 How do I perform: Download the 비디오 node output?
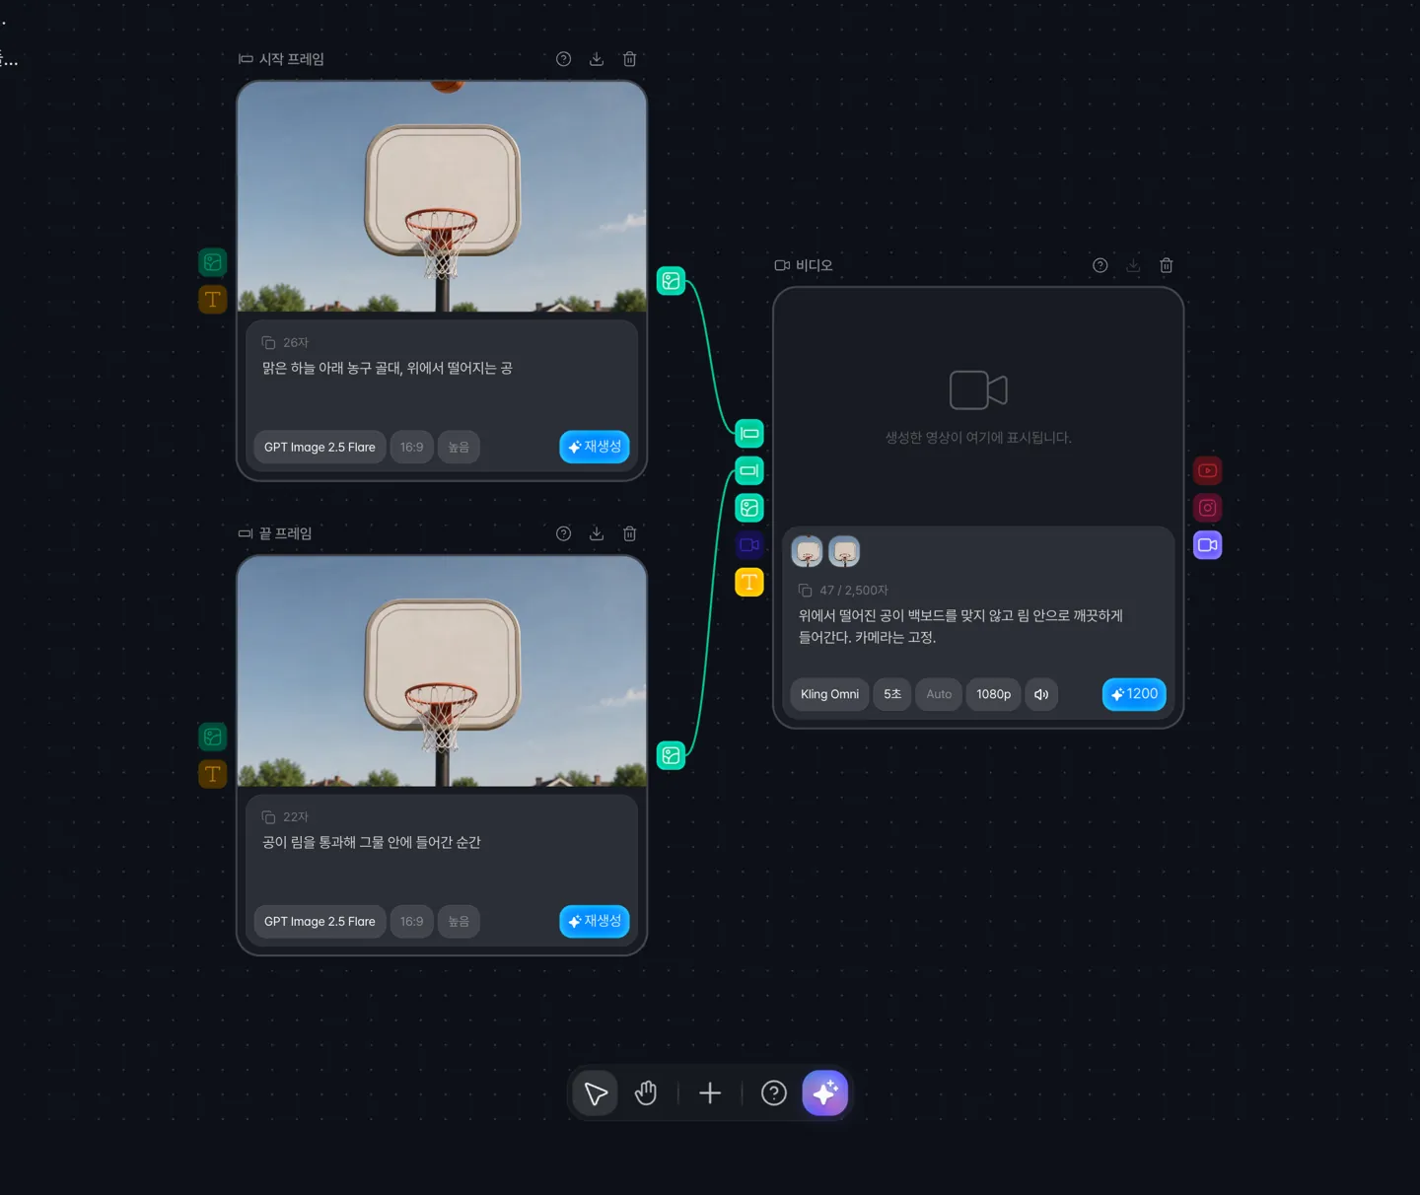tap(1133, 265)
